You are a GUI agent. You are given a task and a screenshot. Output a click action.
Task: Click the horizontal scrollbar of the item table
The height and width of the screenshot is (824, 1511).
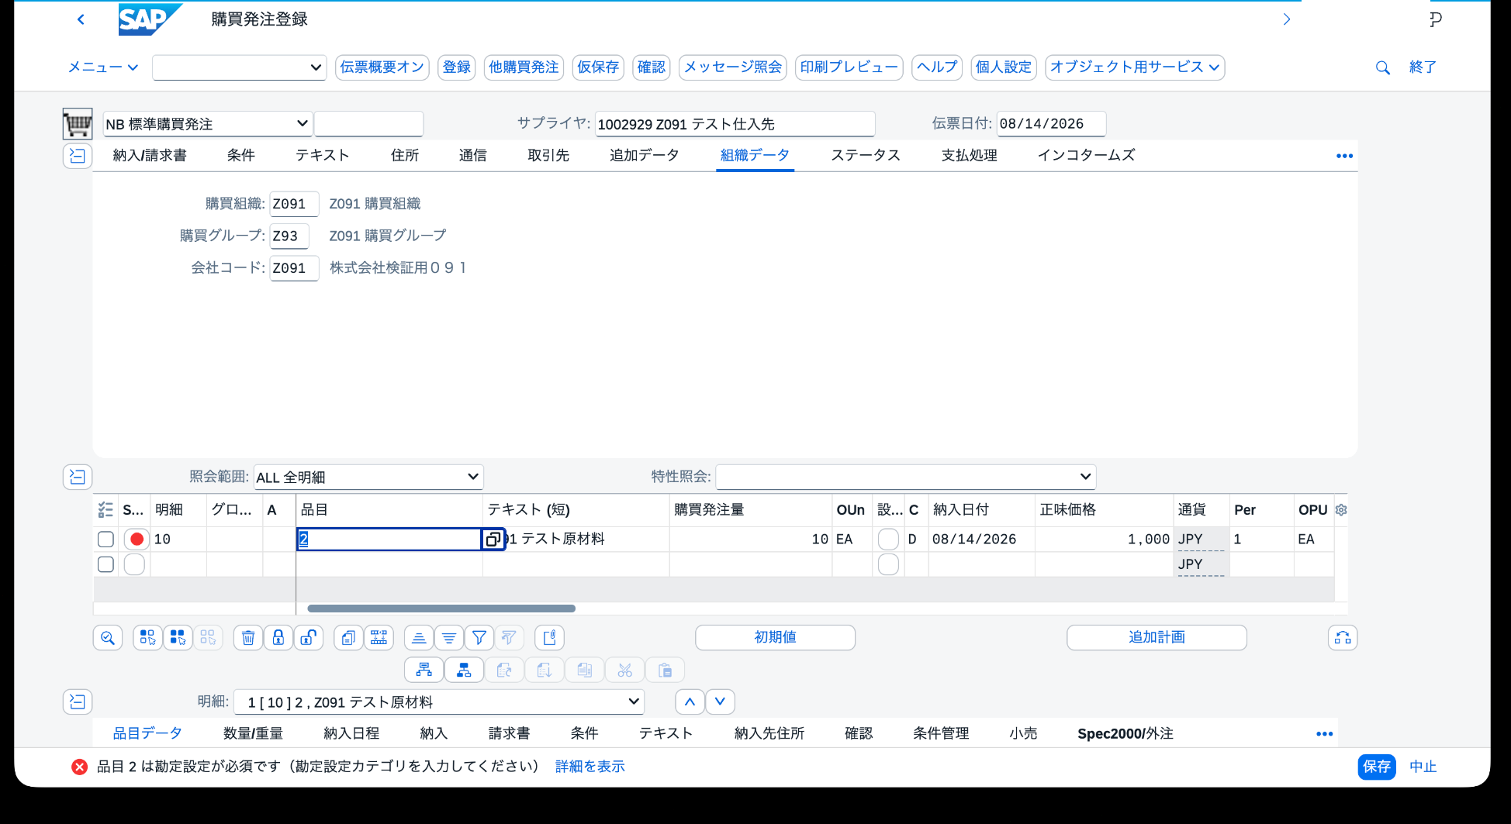[441, 609]
